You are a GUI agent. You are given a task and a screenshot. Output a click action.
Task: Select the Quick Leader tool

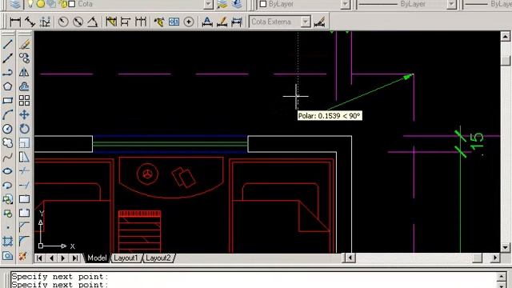click(159, 22)
